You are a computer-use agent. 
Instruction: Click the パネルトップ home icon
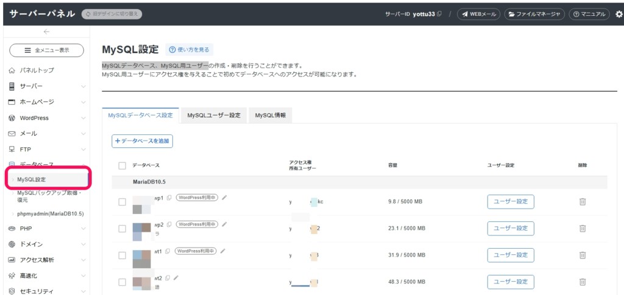(x=12, y=71)
